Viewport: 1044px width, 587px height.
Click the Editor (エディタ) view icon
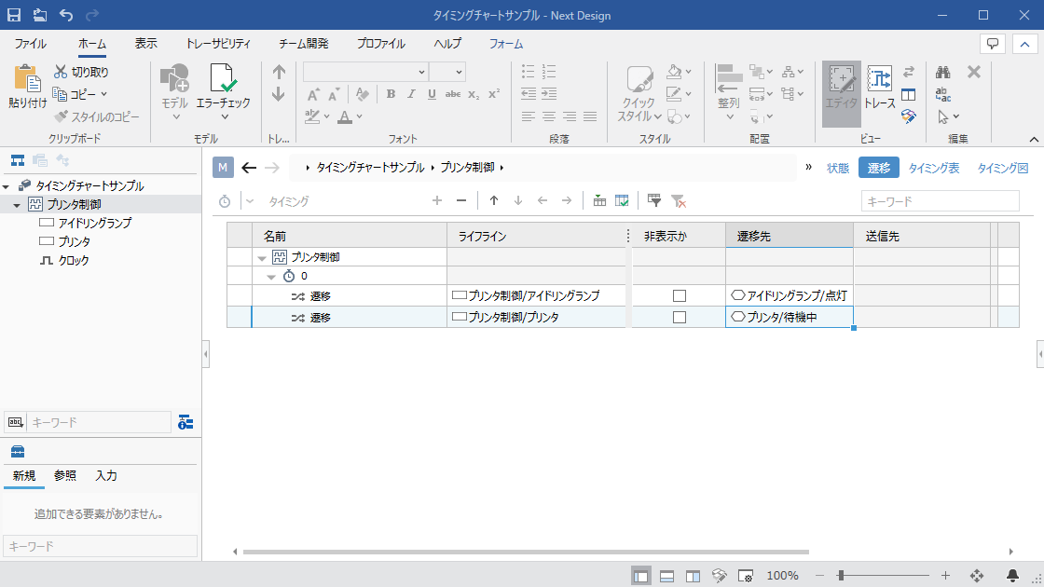click(x=842, y=93)
